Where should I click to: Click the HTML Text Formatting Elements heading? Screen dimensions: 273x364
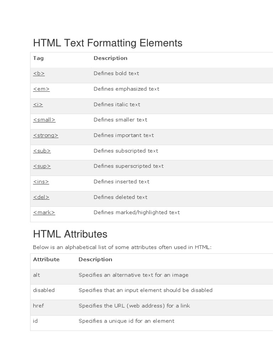pyautogui.click(x=107, y=43)
